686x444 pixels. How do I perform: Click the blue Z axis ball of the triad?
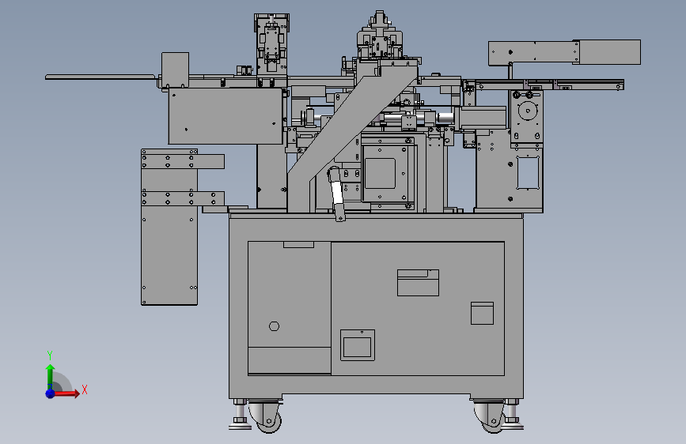pos(51,393)
